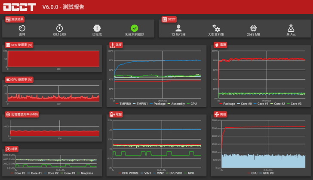Click the clock icon for timed test
This screenshot has height=180, width=313.
(x=22, y=28)
